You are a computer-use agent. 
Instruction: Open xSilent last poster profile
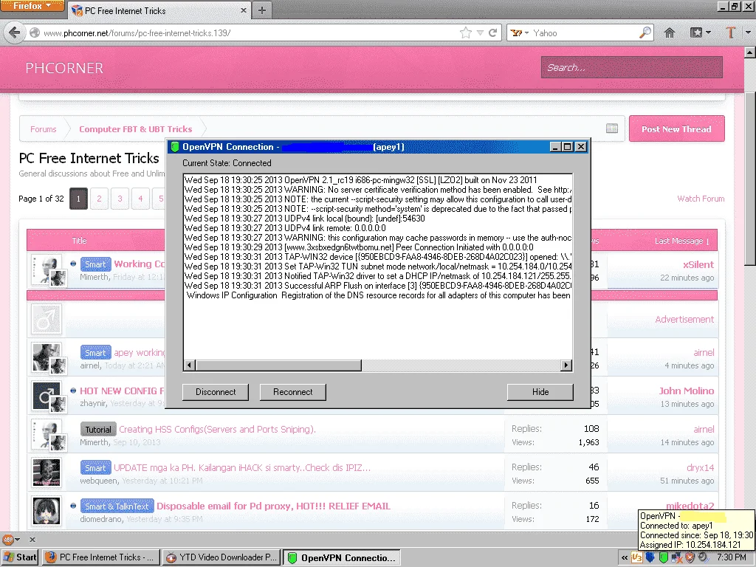coord(698,264)
